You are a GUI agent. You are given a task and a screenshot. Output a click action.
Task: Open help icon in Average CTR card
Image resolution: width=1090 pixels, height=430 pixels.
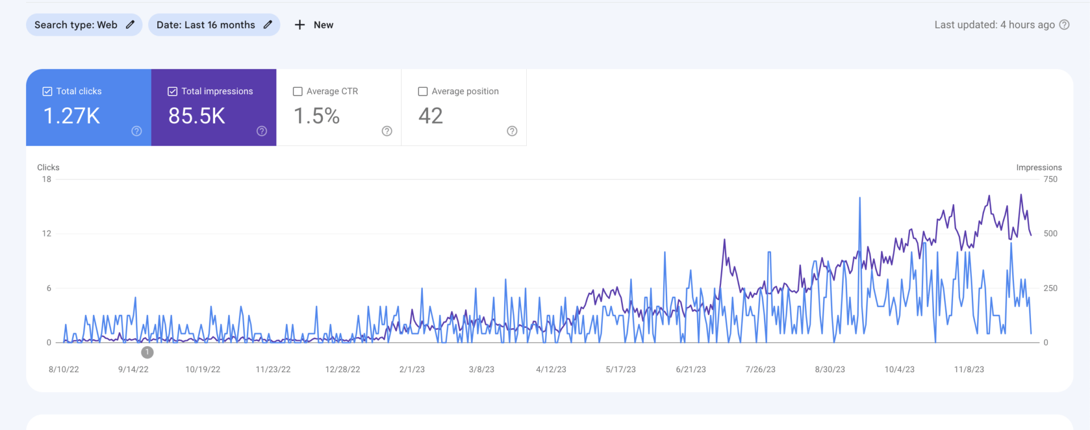pos(387,131)
